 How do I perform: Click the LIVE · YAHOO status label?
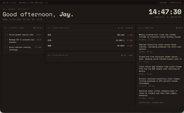pyautogui.click(x=127, y=55)
